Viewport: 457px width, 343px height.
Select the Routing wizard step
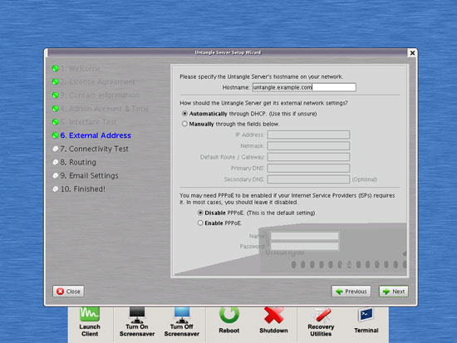point(78,162)
